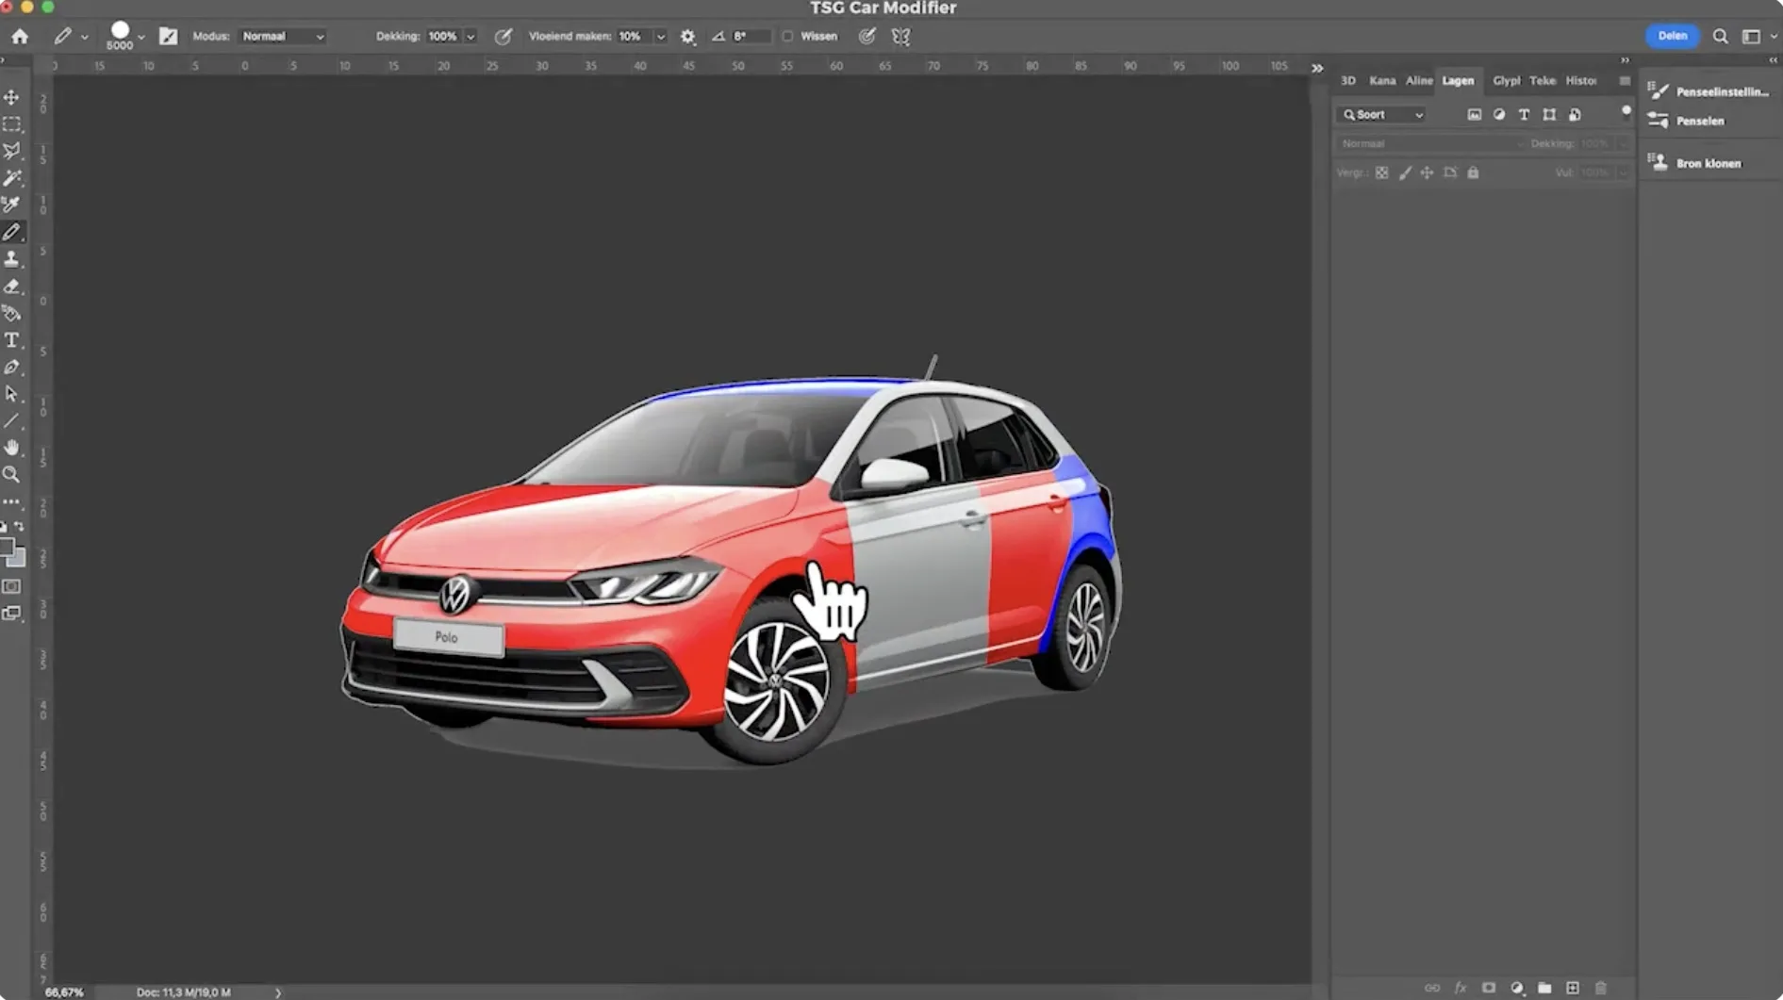
Task: Open smoothing options gear
Action: coord(688,37)
